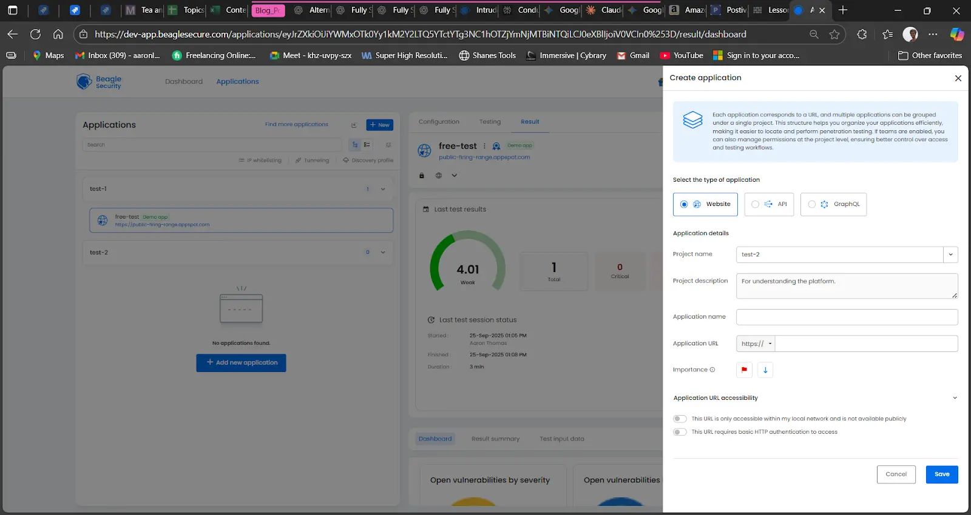Open the browser extensions icon
Image resolution: width=971 pixels, height=515 pixels.
[862, 35]
